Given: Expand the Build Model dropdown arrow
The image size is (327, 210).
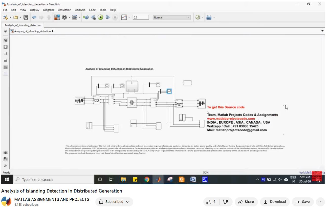Looking at the screenshot, I should click(214, 17).
